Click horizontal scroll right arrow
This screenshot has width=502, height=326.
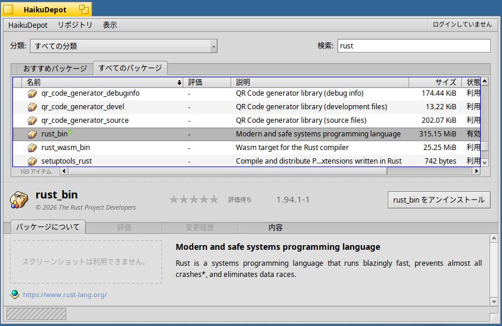[x=477, y=171]
